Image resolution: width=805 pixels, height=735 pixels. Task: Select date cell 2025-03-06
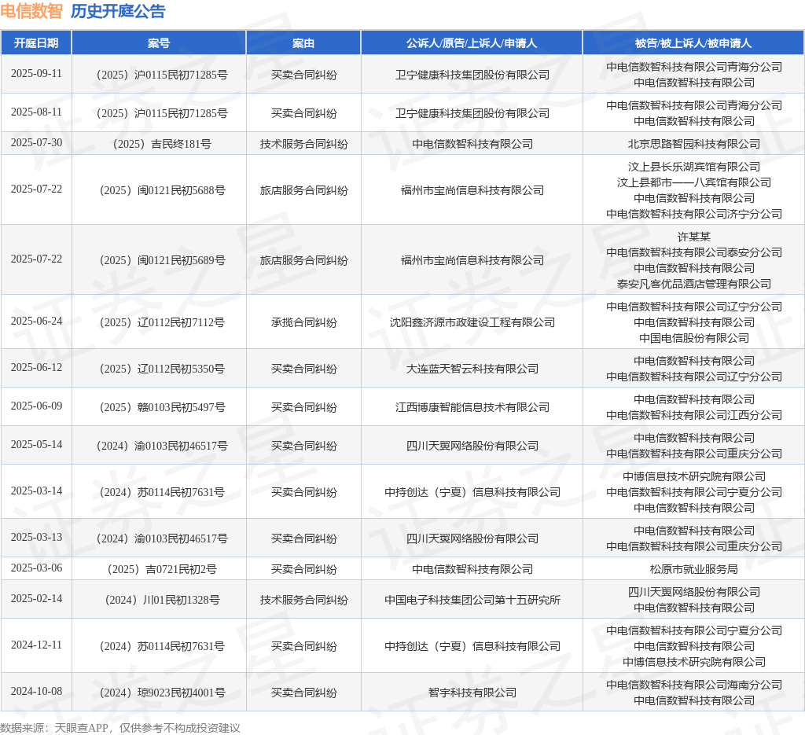point(36,568)
